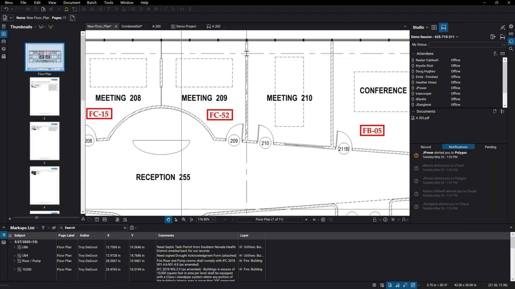
Task: Open the document tabs overflow dropdown
Action: [x=405, y=26]
